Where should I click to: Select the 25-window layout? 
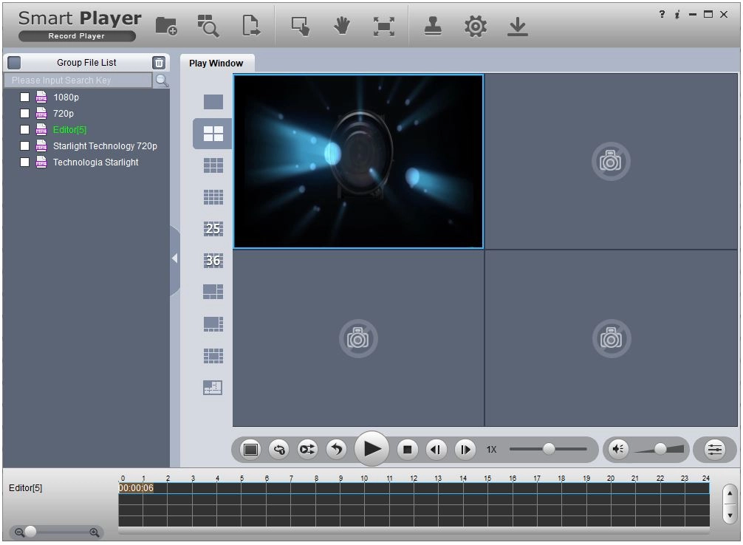[213, 229]
